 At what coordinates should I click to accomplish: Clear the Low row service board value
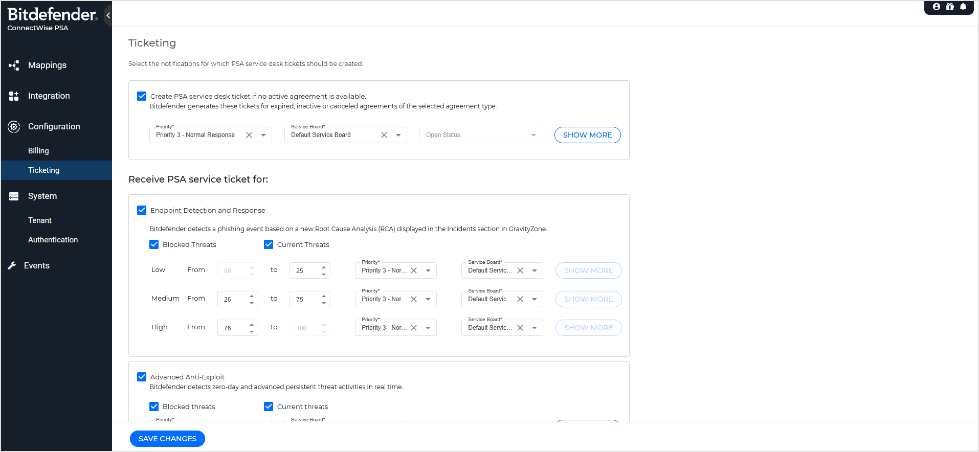(x=520, y=270)
